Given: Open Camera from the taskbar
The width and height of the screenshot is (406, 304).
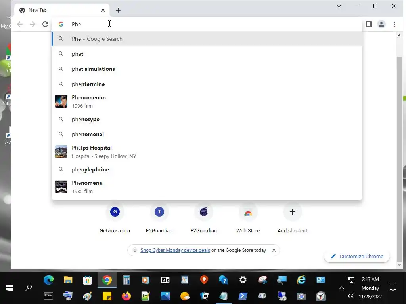Looking at the screenshot, I should 301,296.
